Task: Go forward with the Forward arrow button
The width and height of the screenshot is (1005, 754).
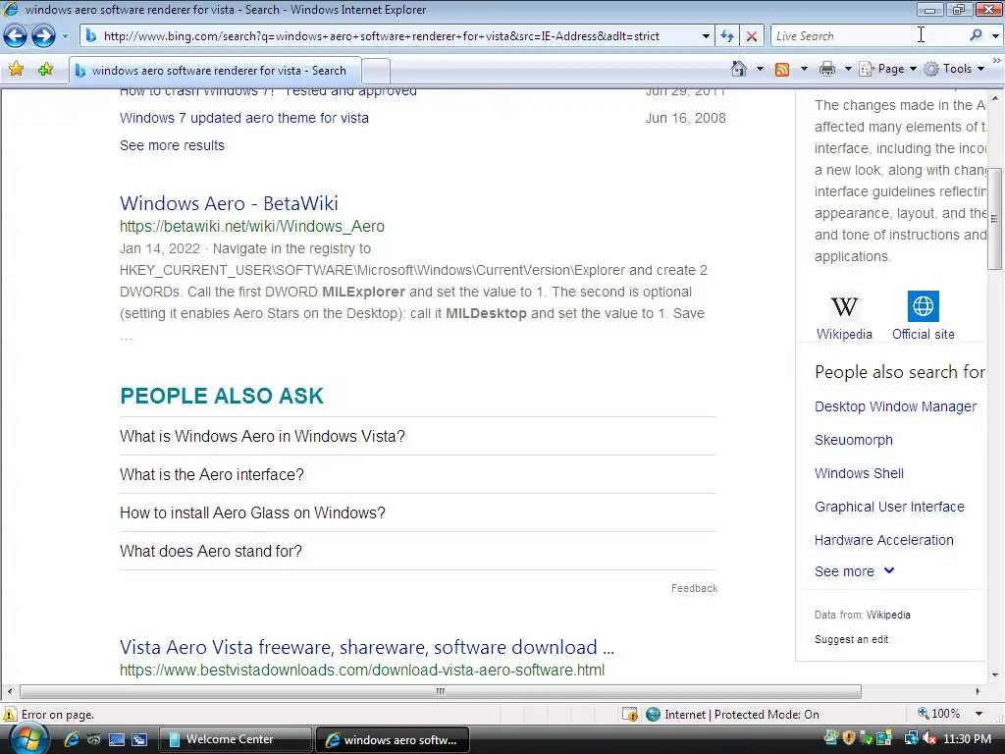Action: point(43,36)
